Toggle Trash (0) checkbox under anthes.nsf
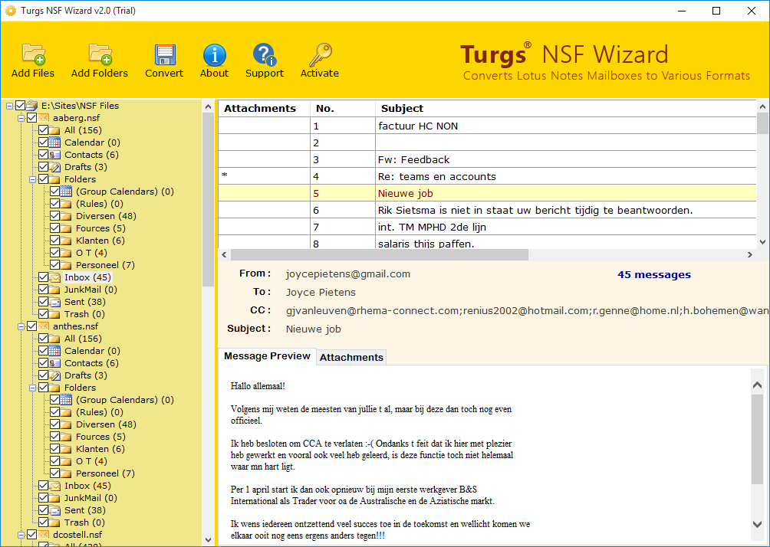The width and height of the screenshot is (770, 547). tap(43, 522)
